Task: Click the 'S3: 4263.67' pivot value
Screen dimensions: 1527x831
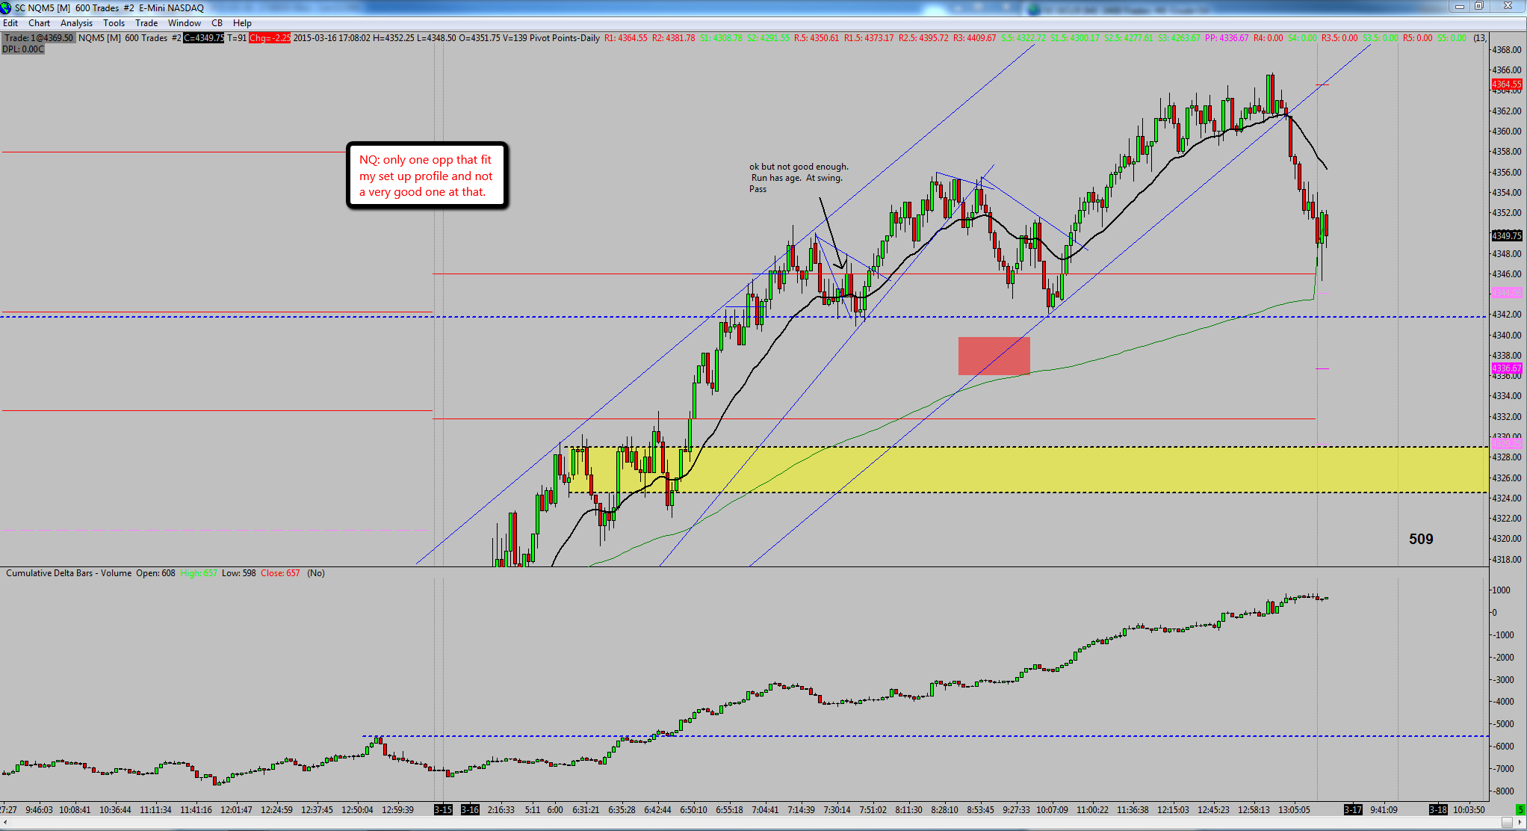Action: point(1179,38)
